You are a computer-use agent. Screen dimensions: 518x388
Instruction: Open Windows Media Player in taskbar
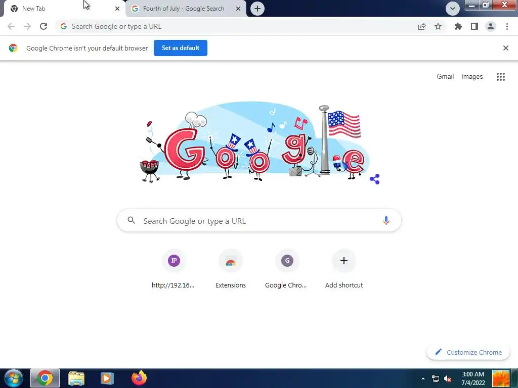107,378
